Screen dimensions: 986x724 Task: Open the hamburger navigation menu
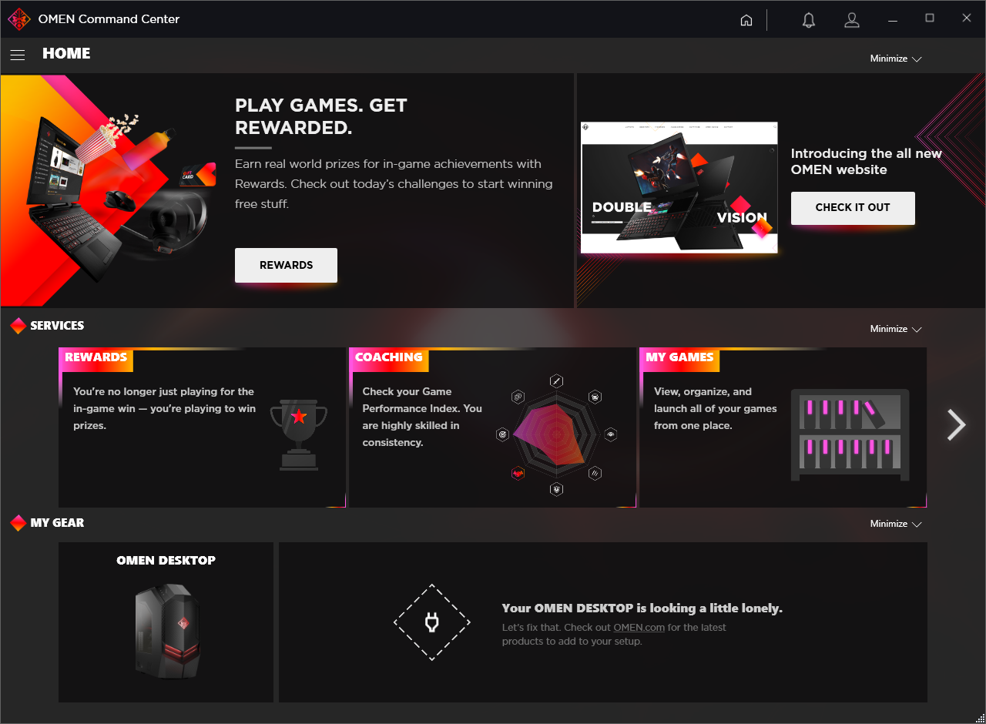coord(18,54)
